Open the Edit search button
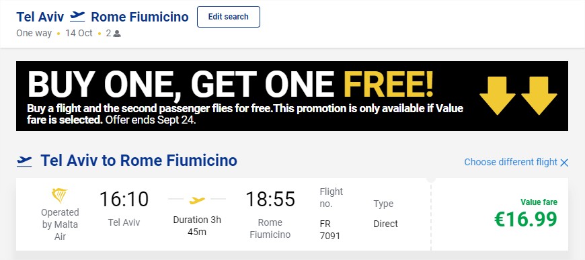Image resolution: width=585 pixels, height=260 pixels. (x=229, y=17)
